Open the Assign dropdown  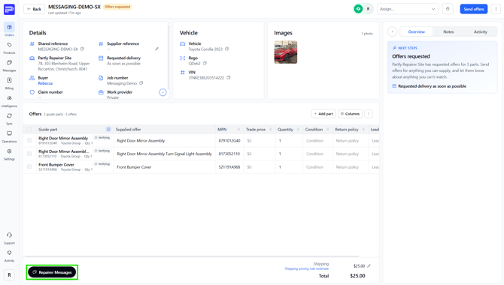pos(407,9)
